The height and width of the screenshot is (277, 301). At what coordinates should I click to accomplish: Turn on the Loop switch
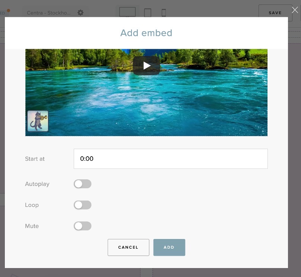83,205
